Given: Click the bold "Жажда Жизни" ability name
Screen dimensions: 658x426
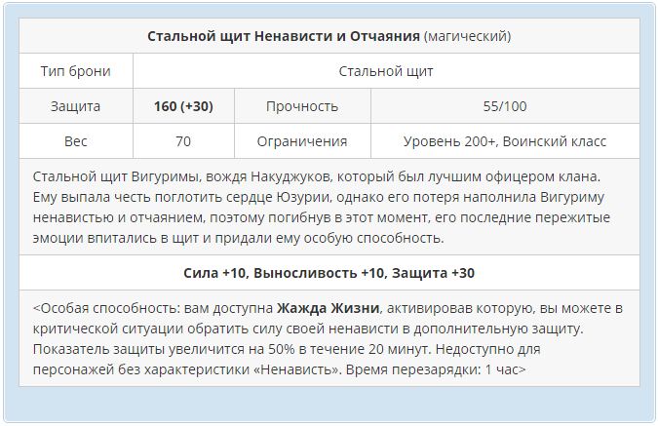Looking at the screenshot, I should (x=328, y=309).
